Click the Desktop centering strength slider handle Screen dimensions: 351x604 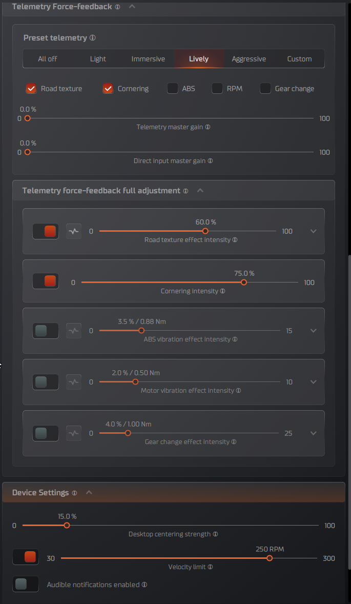(x=67, y=526)
